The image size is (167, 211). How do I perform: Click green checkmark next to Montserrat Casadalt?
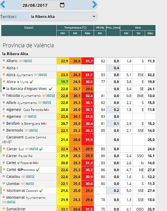(x=41, y=190)
